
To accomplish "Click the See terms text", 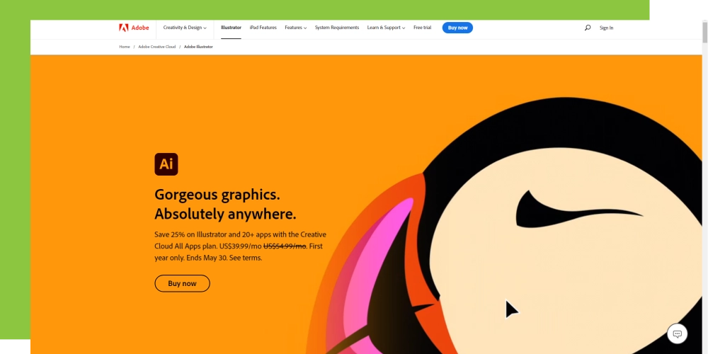I will click(x=246, y=258).
